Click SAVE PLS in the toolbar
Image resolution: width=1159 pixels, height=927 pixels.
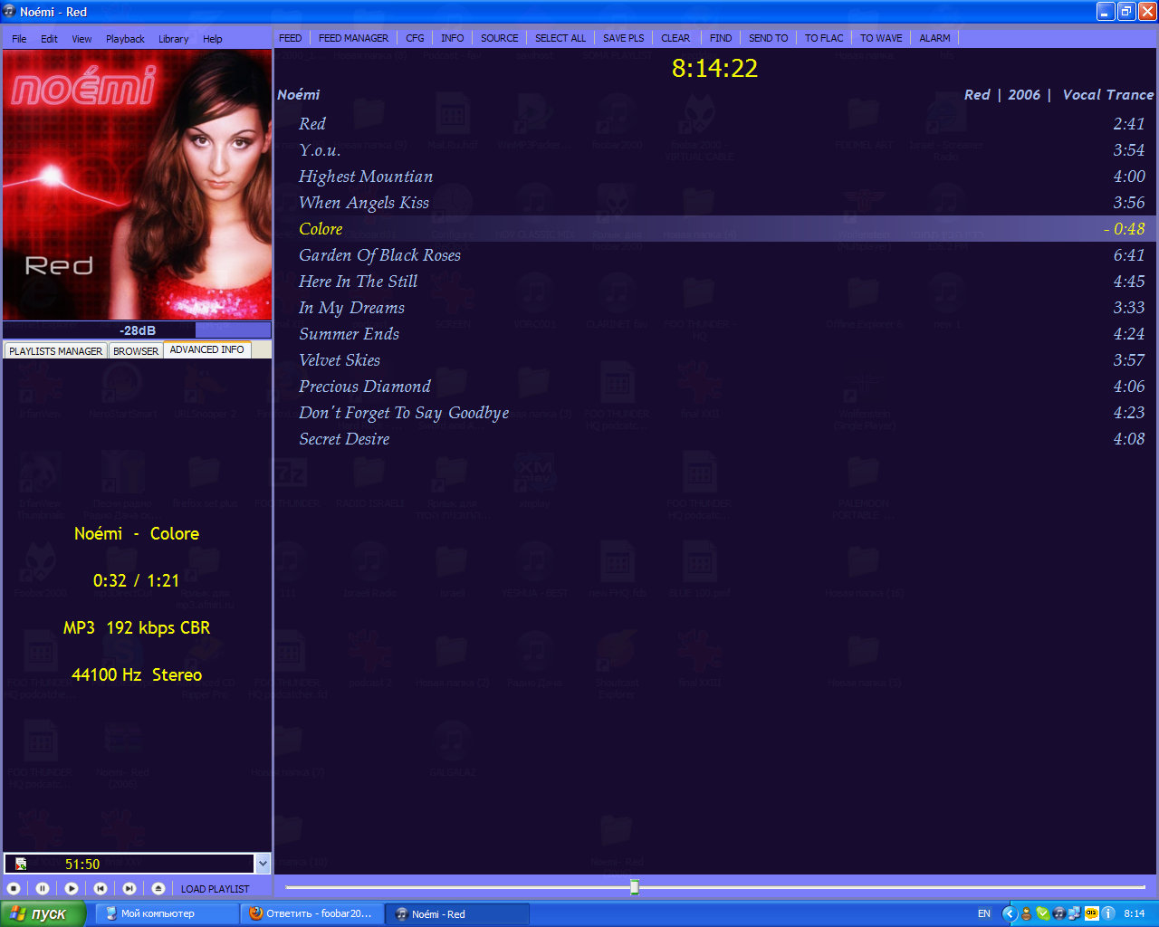624,38
